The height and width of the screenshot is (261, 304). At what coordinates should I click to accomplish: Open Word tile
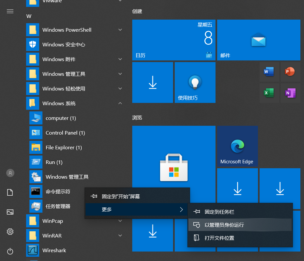tap(269, 72)
